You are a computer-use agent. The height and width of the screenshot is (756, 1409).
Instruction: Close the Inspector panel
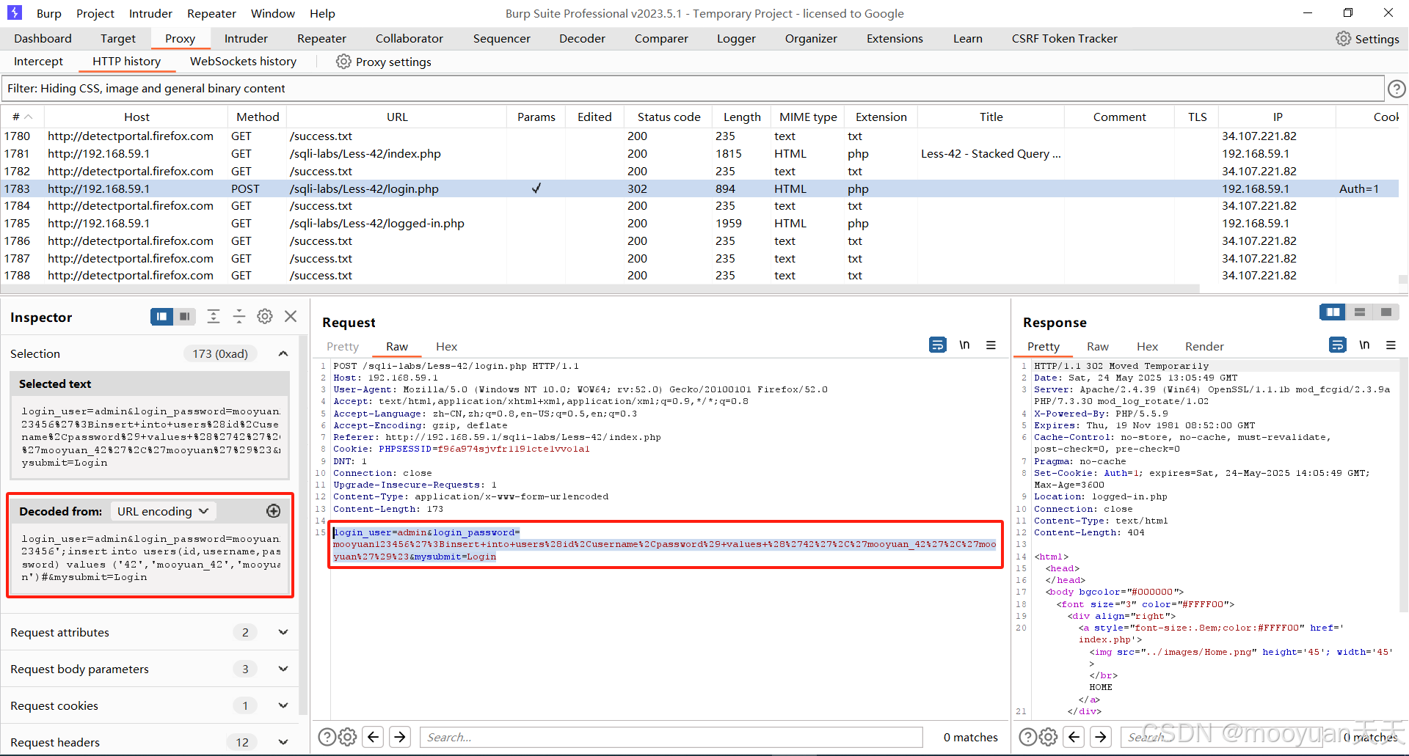coord(291,316)
